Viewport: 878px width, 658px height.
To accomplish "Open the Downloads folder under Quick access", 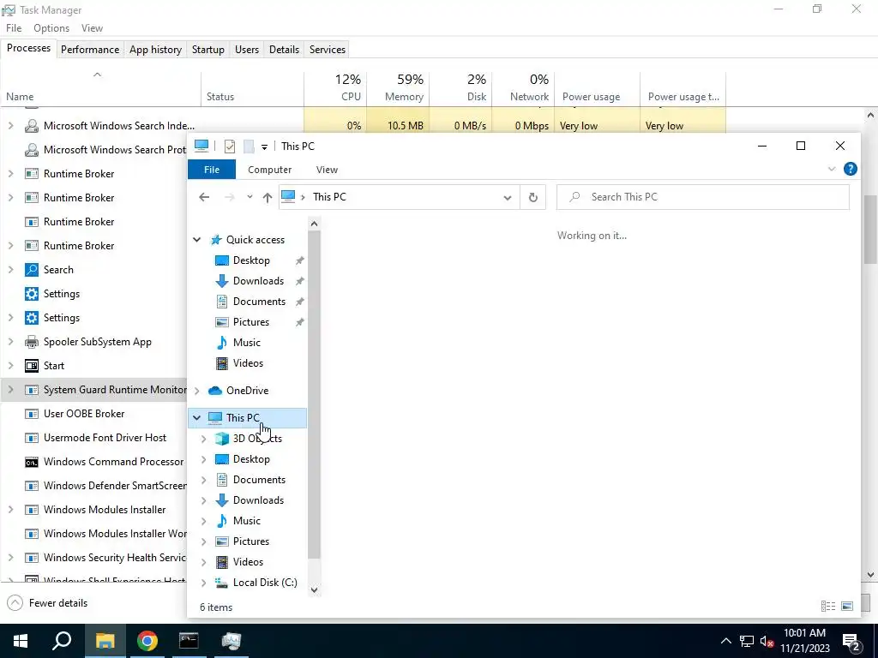I will click(x=258, y=281).
